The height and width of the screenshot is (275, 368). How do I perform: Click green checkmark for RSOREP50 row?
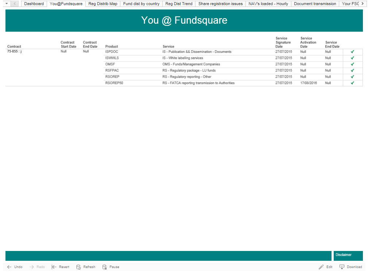click(352, 83)
